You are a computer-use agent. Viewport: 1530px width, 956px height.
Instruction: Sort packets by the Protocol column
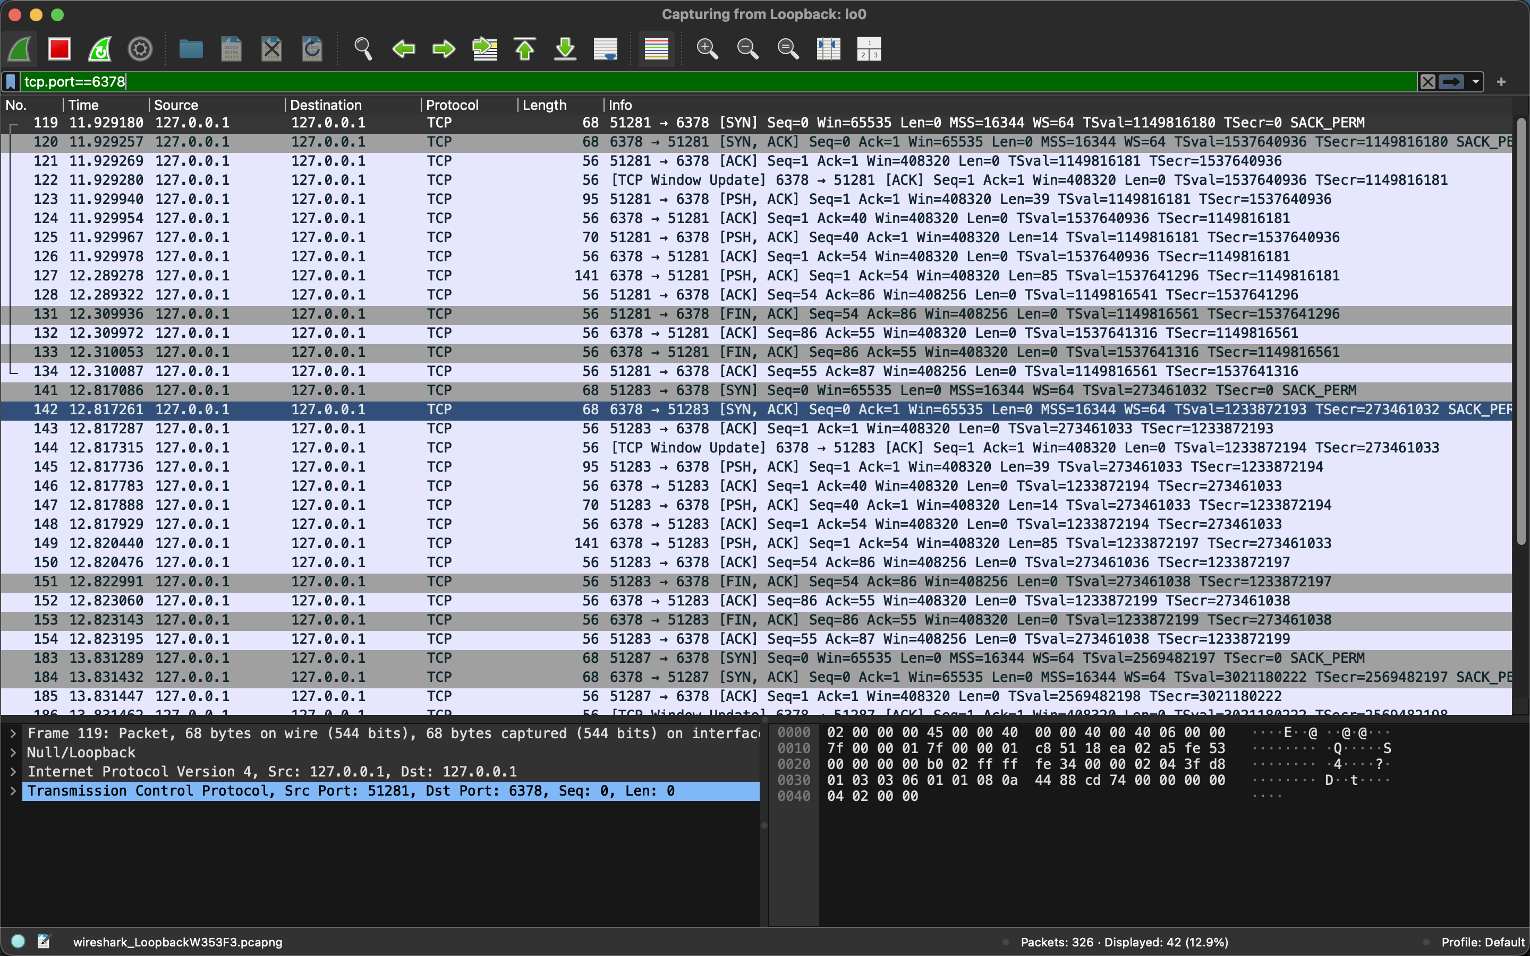pyautogui.click(x=452, y=105)
